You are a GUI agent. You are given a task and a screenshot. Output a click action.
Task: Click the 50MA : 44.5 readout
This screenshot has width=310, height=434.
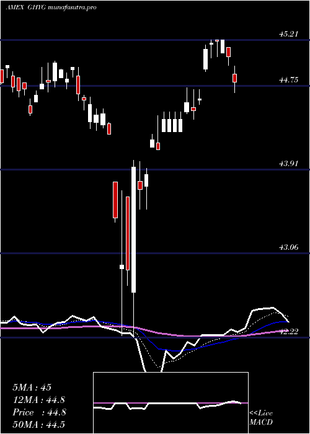[38, 425]
